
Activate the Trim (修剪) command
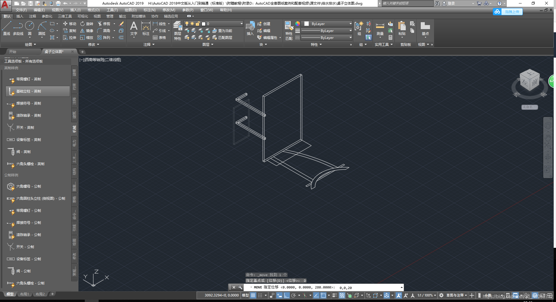104,24
